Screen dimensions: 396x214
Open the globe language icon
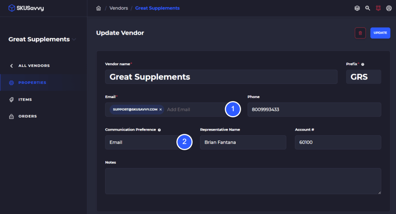pyautogui.click(x=357, y=8)
